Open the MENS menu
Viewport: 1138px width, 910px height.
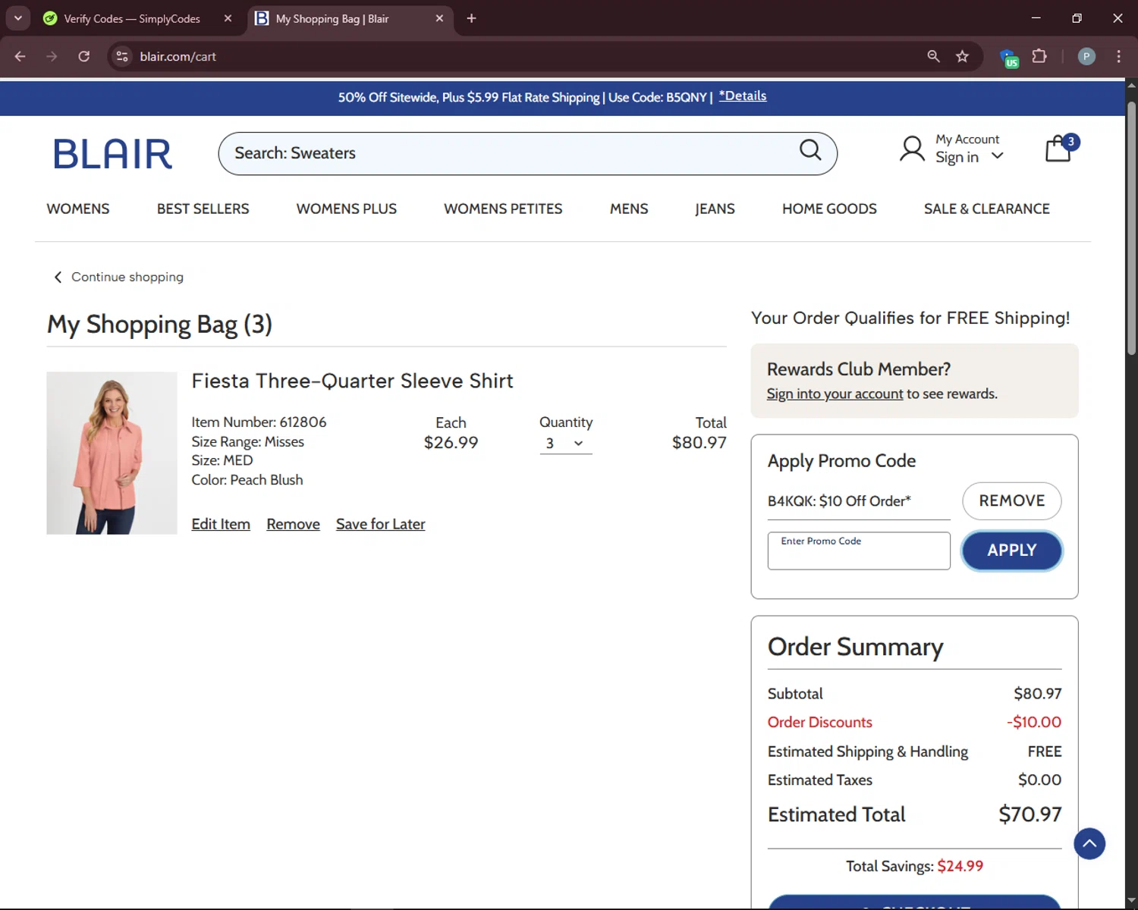click(x=629, y=209)
